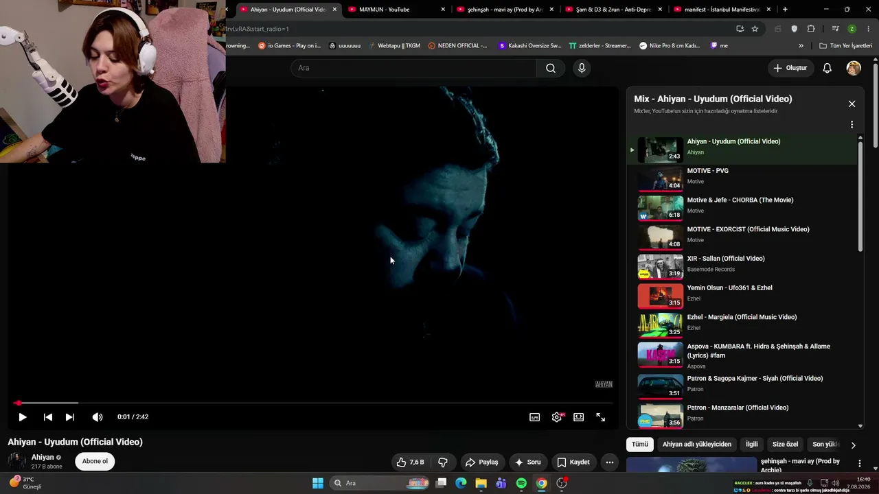The image size is (879, 494).
Task: Open the Kakashi Oversize bookmark
Action: coord(529,46)
